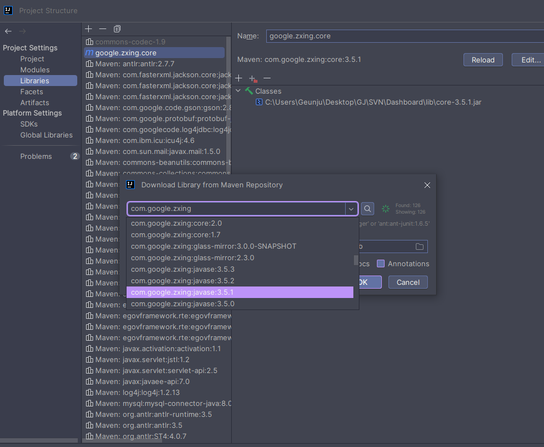Specify documentation URL with plus-red icon
Screen dimensions: 544x447
253,79
